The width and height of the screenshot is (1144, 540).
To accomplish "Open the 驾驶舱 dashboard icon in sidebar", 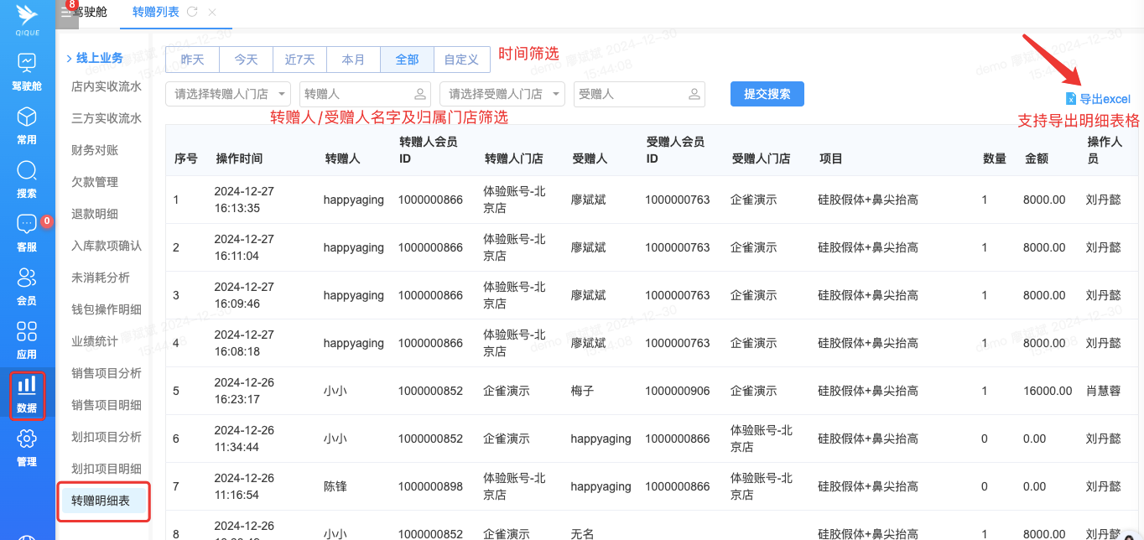I will coord(27,64).
